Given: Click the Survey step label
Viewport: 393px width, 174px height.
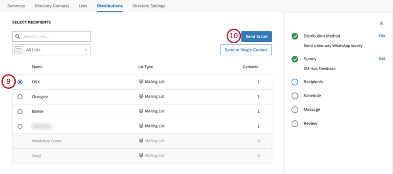Looking at the screenshot, I should click(x=310, y=59).
